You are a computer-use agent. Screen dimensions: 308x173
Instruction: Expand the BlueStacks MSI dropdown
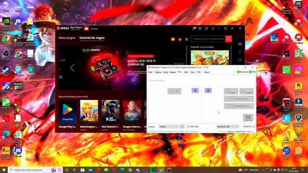point(228,127)
